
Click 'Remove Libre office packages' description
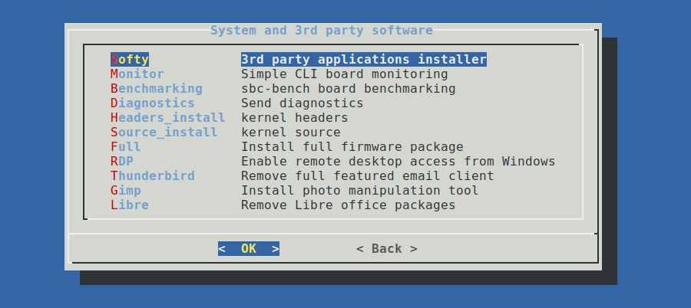click(349, 205)
